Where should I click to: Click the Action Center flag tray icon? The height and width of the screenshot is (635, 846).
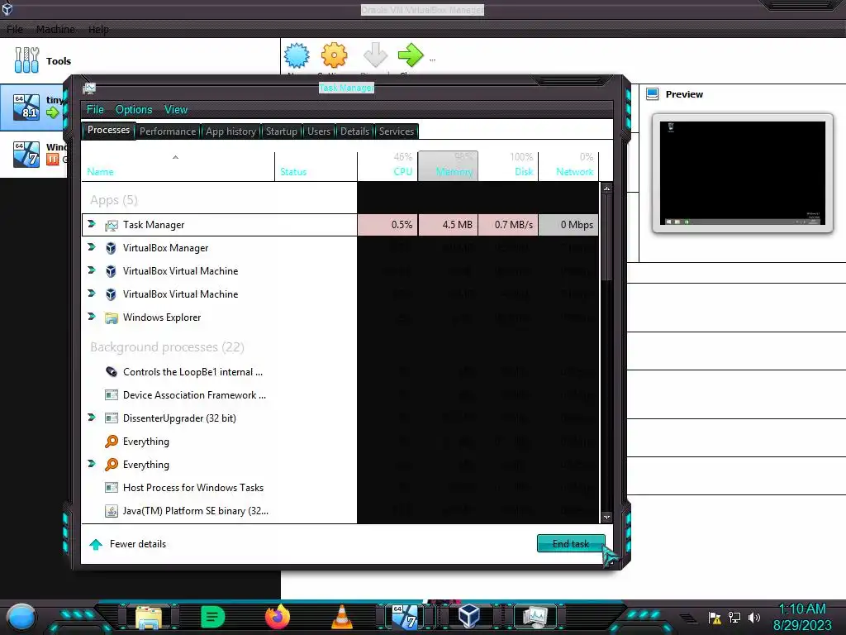pos(715,618)
